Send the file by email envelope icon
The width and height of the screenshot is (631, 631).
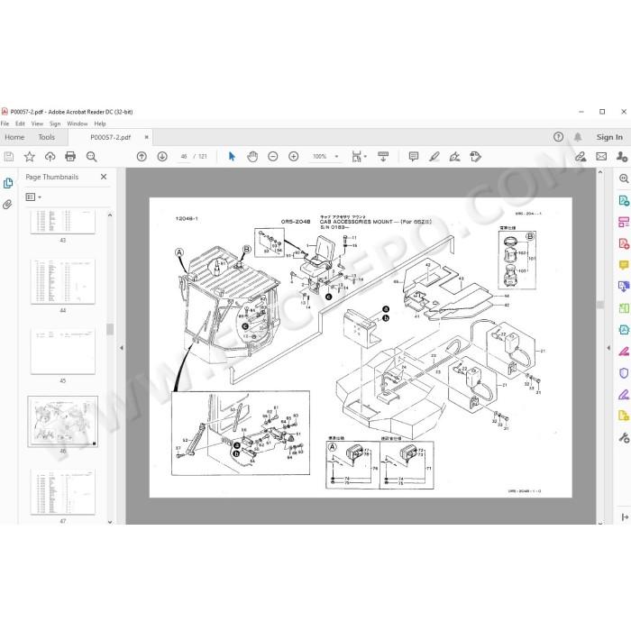pyautogui.click(x=601, y=157)
